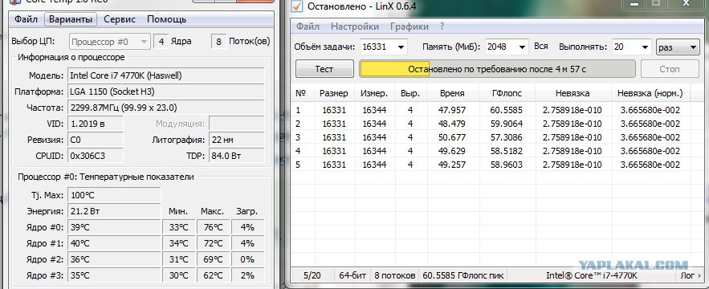
Task: Sort by the Измер. column header
Action: (x=374, y=94)
